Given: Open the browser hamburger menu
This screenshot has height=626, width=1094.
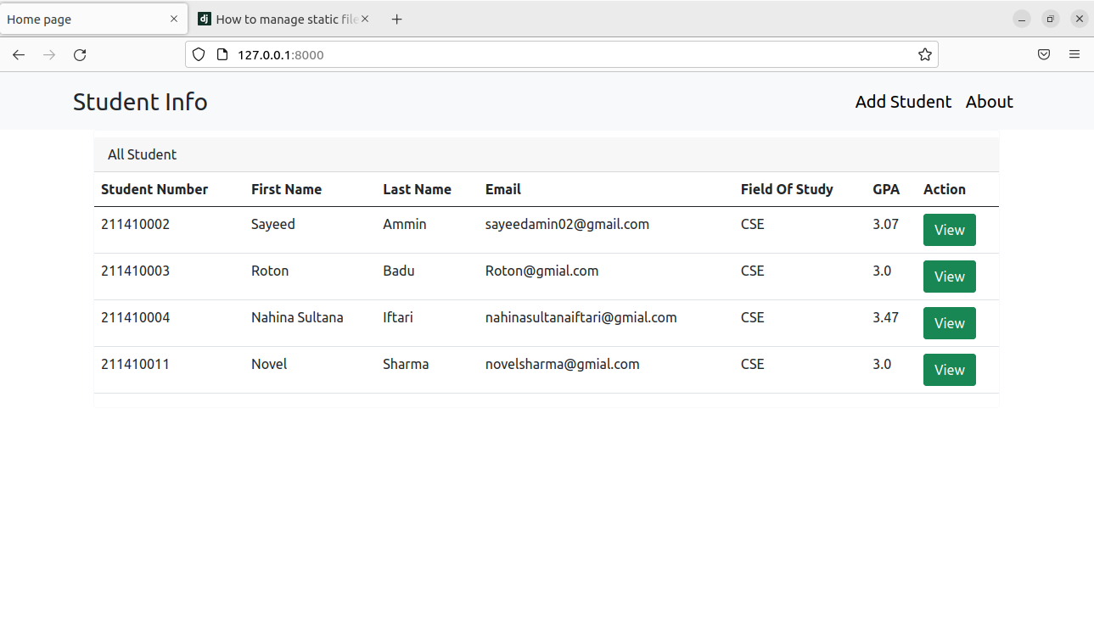Looking at the screenshot, I should click(1074, 54).
